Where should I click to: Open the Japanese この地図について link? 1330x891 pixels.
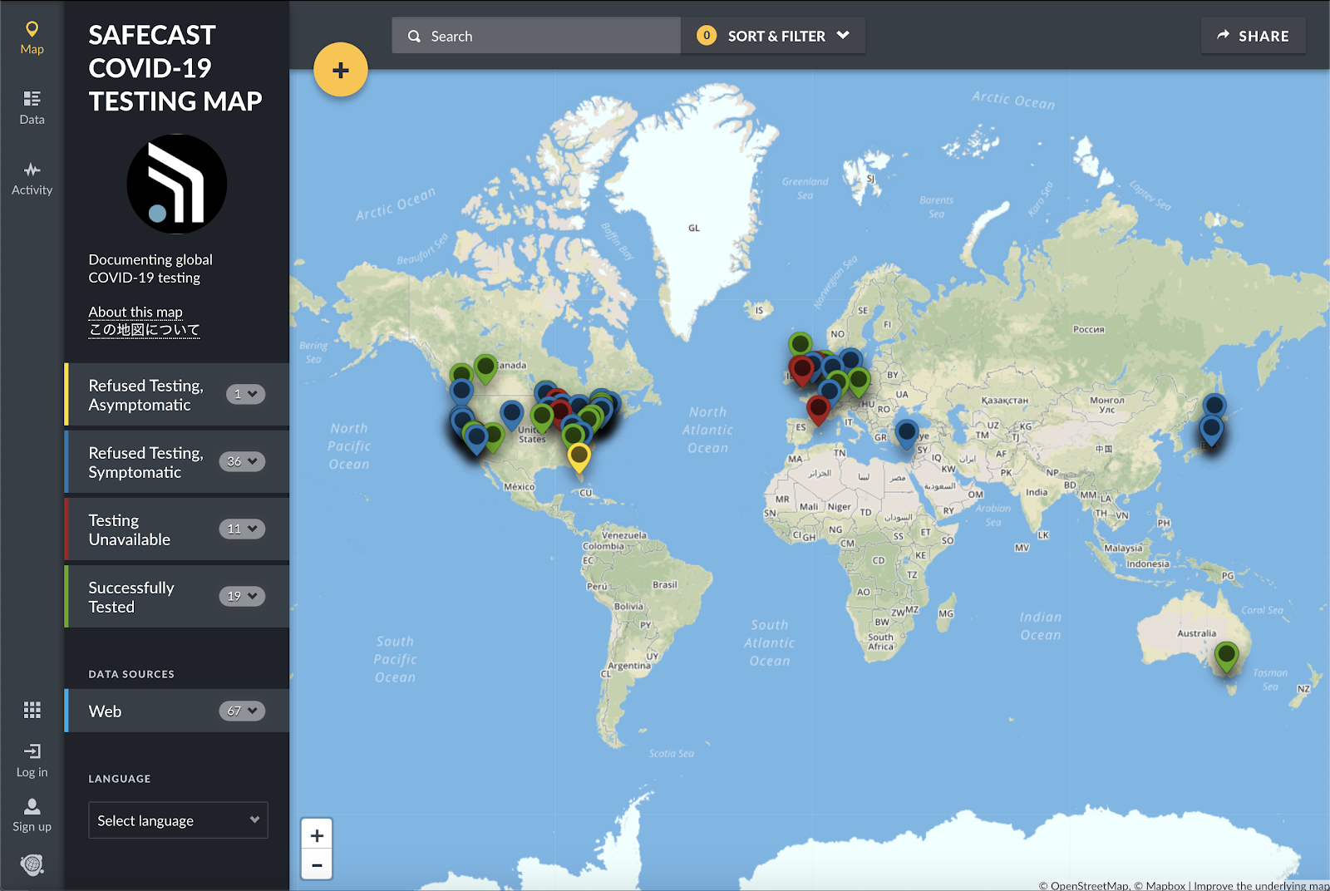(x=145, y=330)
